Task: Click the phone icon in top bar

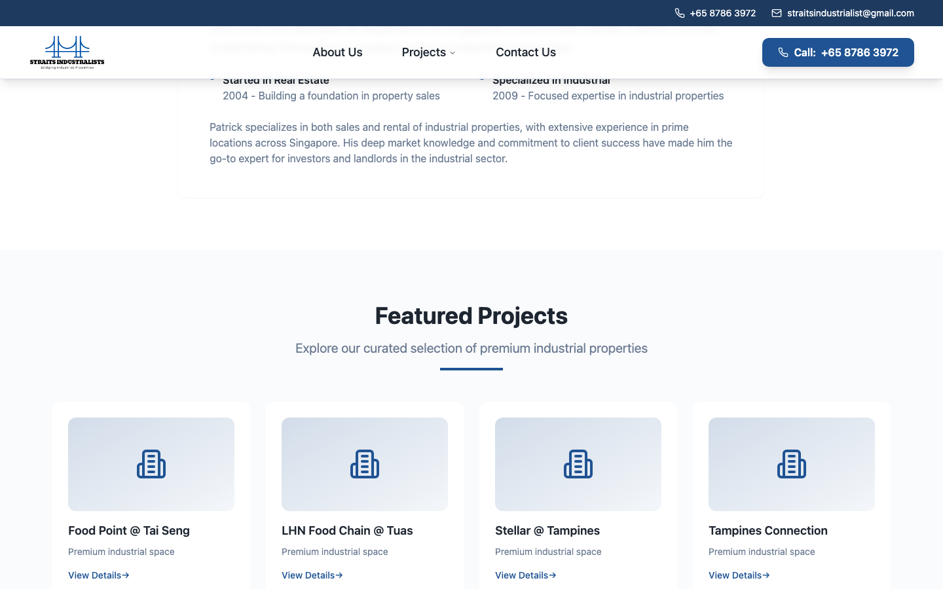Action: (680, 13)
